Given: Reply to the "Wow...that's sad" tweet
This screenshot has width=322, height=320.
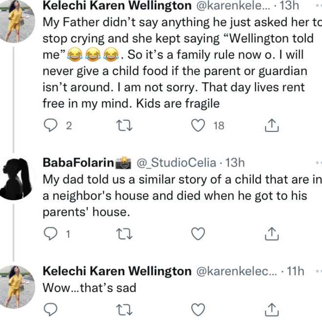Looking at the screenshot, I should [x=51, y=308].
